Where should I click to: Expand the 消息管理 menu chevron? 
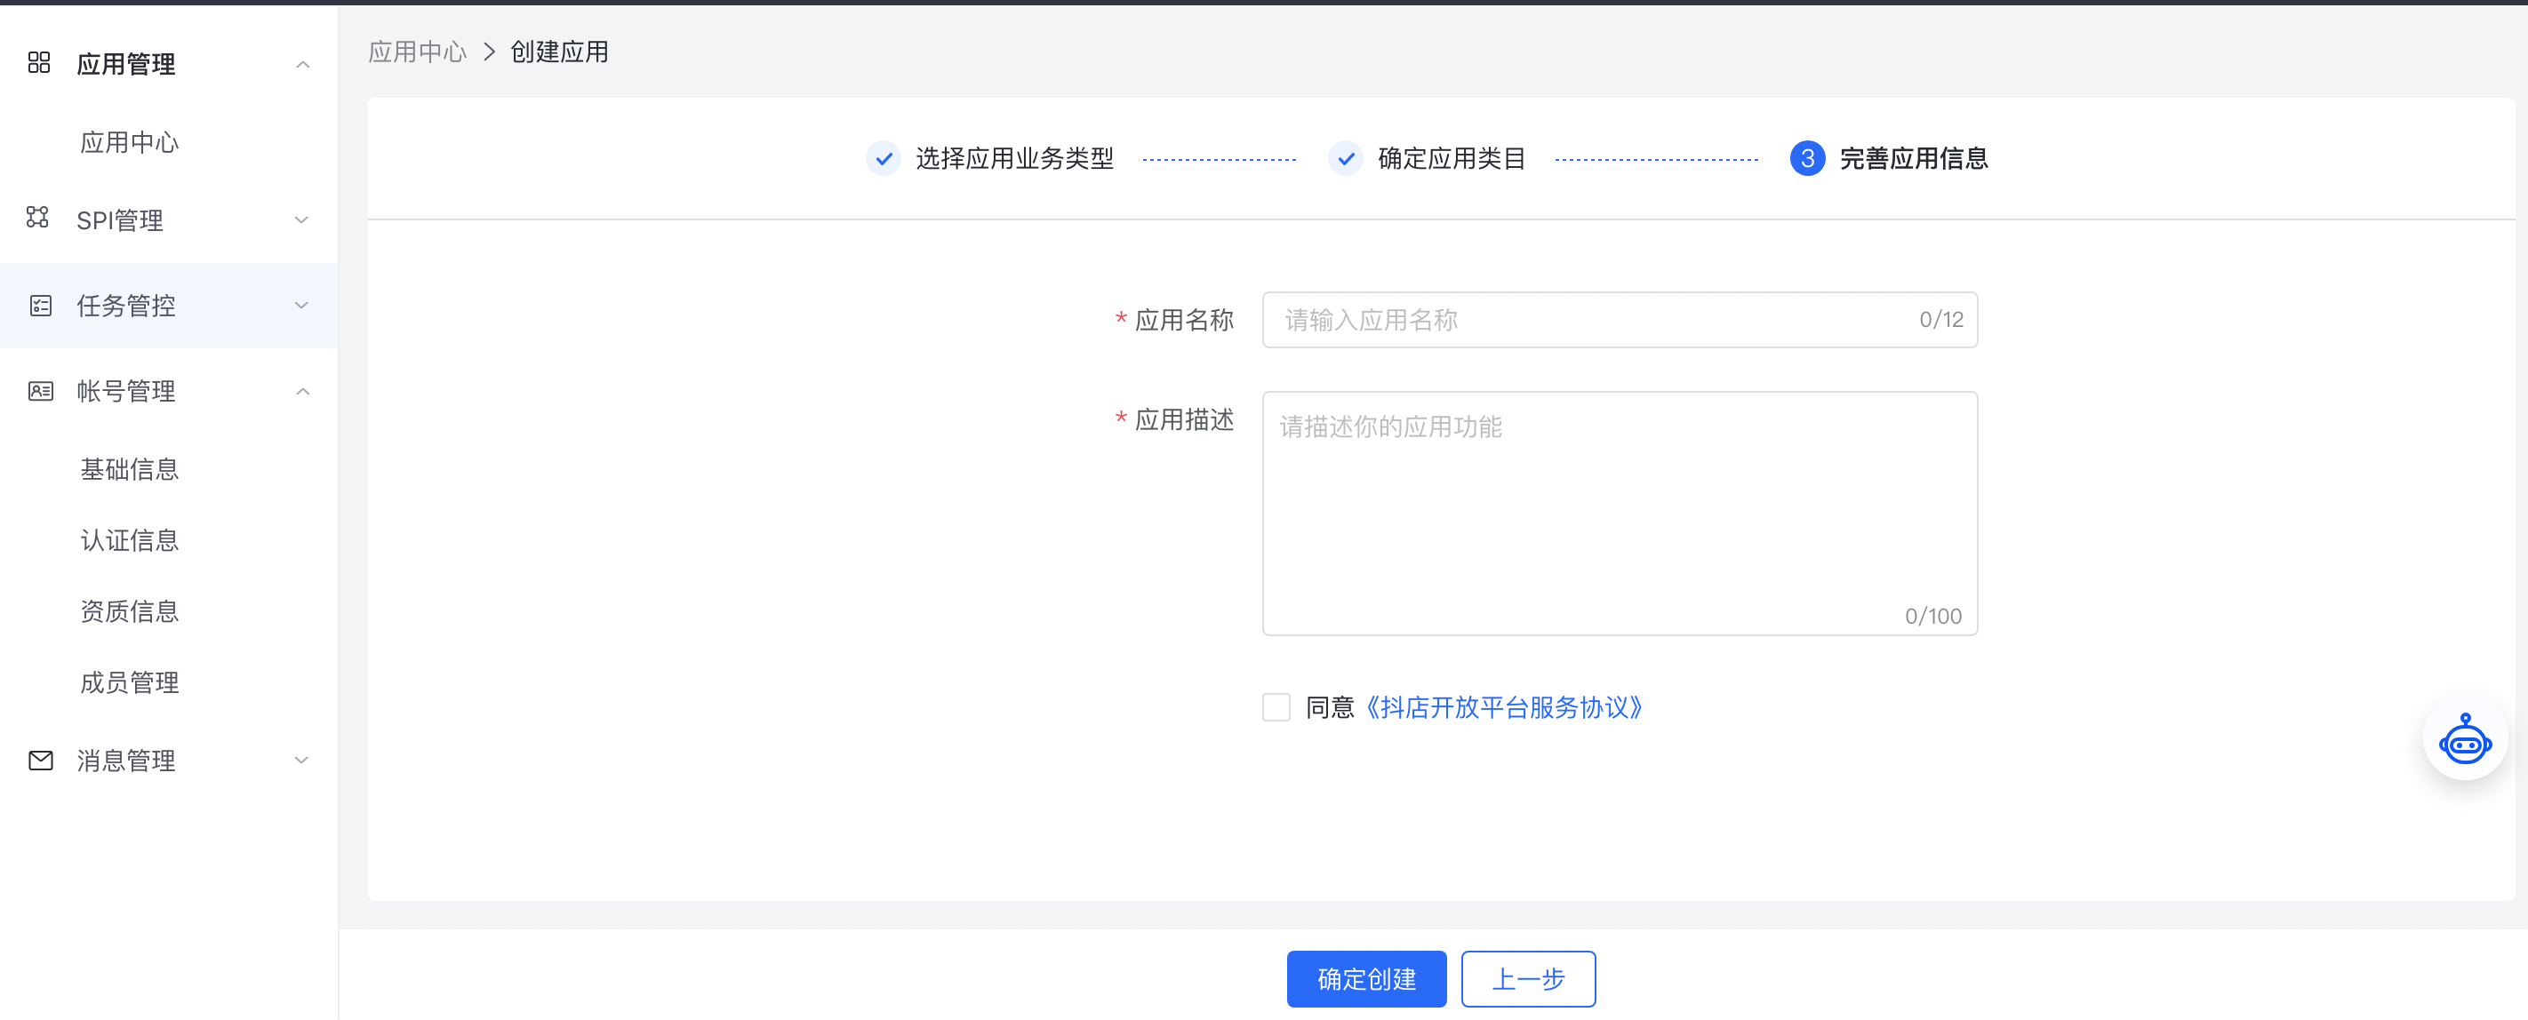[x=302, y=760]
